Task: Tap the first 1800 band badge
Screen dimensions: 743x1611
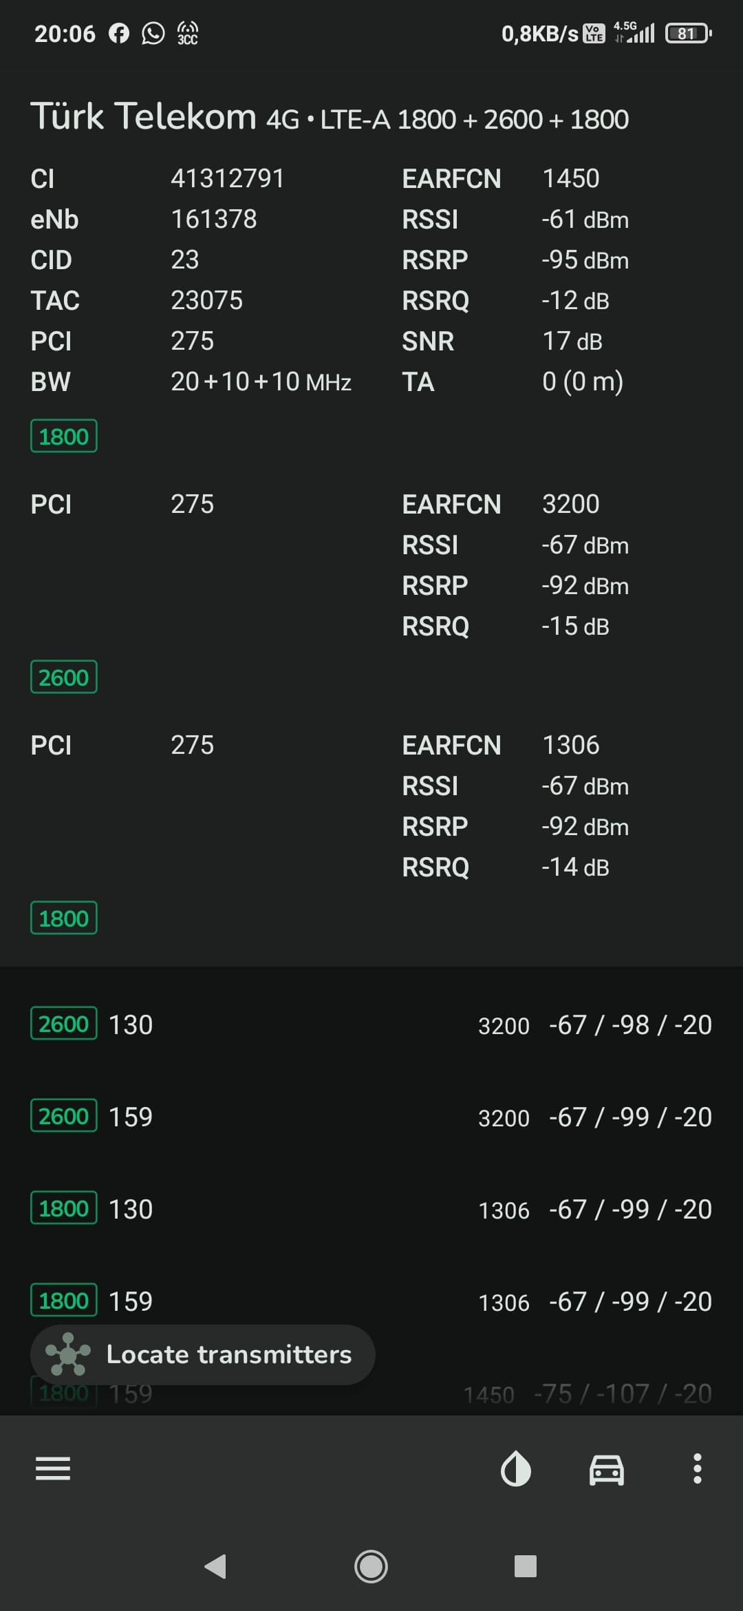Action: 64,436
